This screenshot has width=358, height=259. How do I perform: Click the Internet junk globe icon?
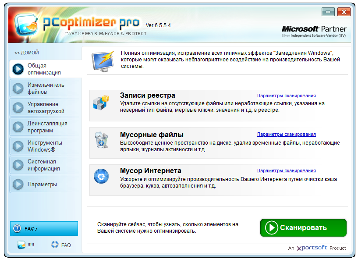tap(101, 176)
